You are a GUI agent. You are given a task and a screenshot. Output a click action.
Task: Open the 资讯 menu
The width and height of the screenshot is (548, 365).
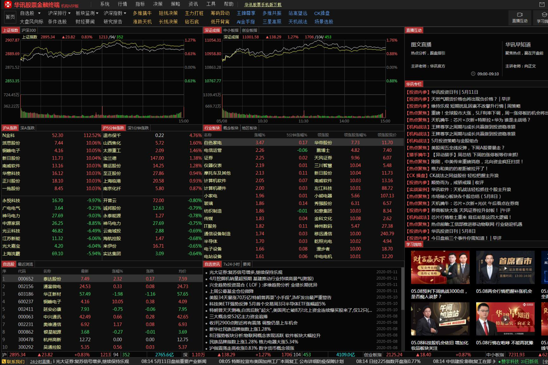(x=193, y=4)
